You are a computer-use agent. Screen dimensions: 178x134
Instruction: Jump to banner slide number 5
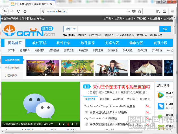pos(76,124)
